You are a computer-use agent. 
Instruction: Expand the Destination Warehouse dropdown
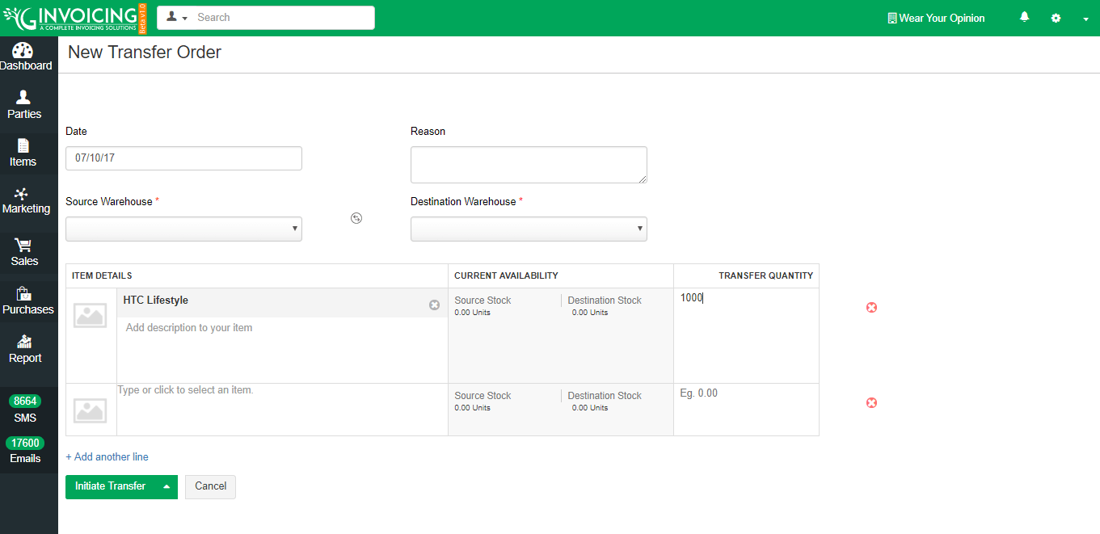click(529, 229)
